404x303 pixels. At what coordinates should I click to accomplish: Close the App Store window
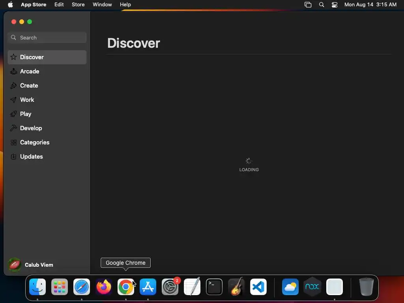tap(14, 22)
